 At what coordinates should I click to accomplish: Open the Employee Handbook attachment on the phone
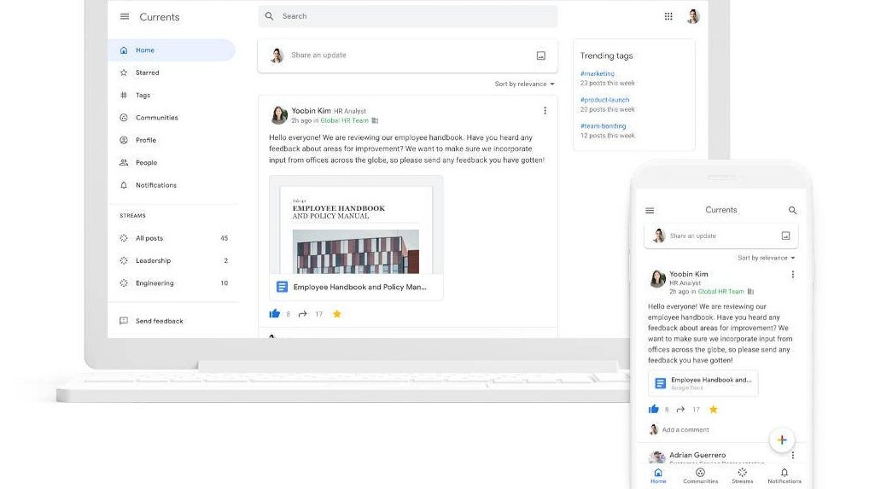[x=703, y=382]
